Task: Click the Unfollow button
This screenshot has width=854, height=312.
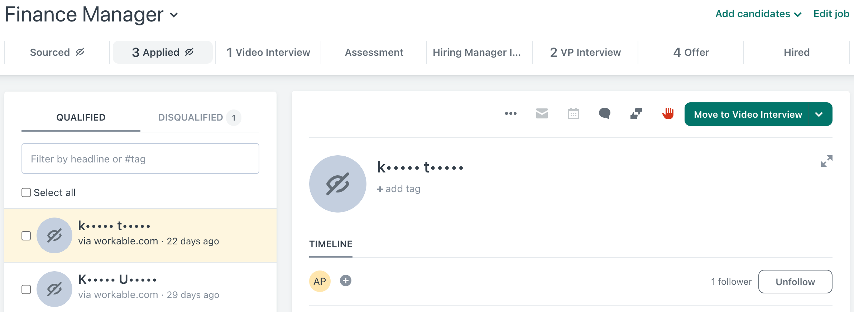Action: [795, 282]
